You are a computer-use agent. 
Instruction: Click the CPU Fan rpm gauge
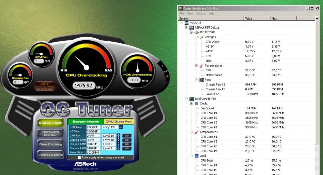pos(41,54)
